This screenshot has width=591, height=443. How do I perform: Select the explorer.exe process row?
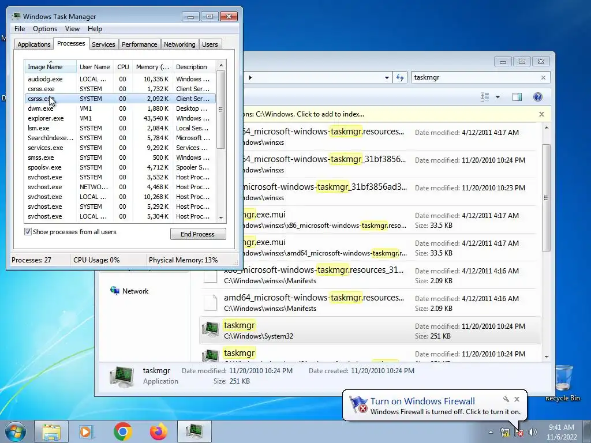[120, 118]
